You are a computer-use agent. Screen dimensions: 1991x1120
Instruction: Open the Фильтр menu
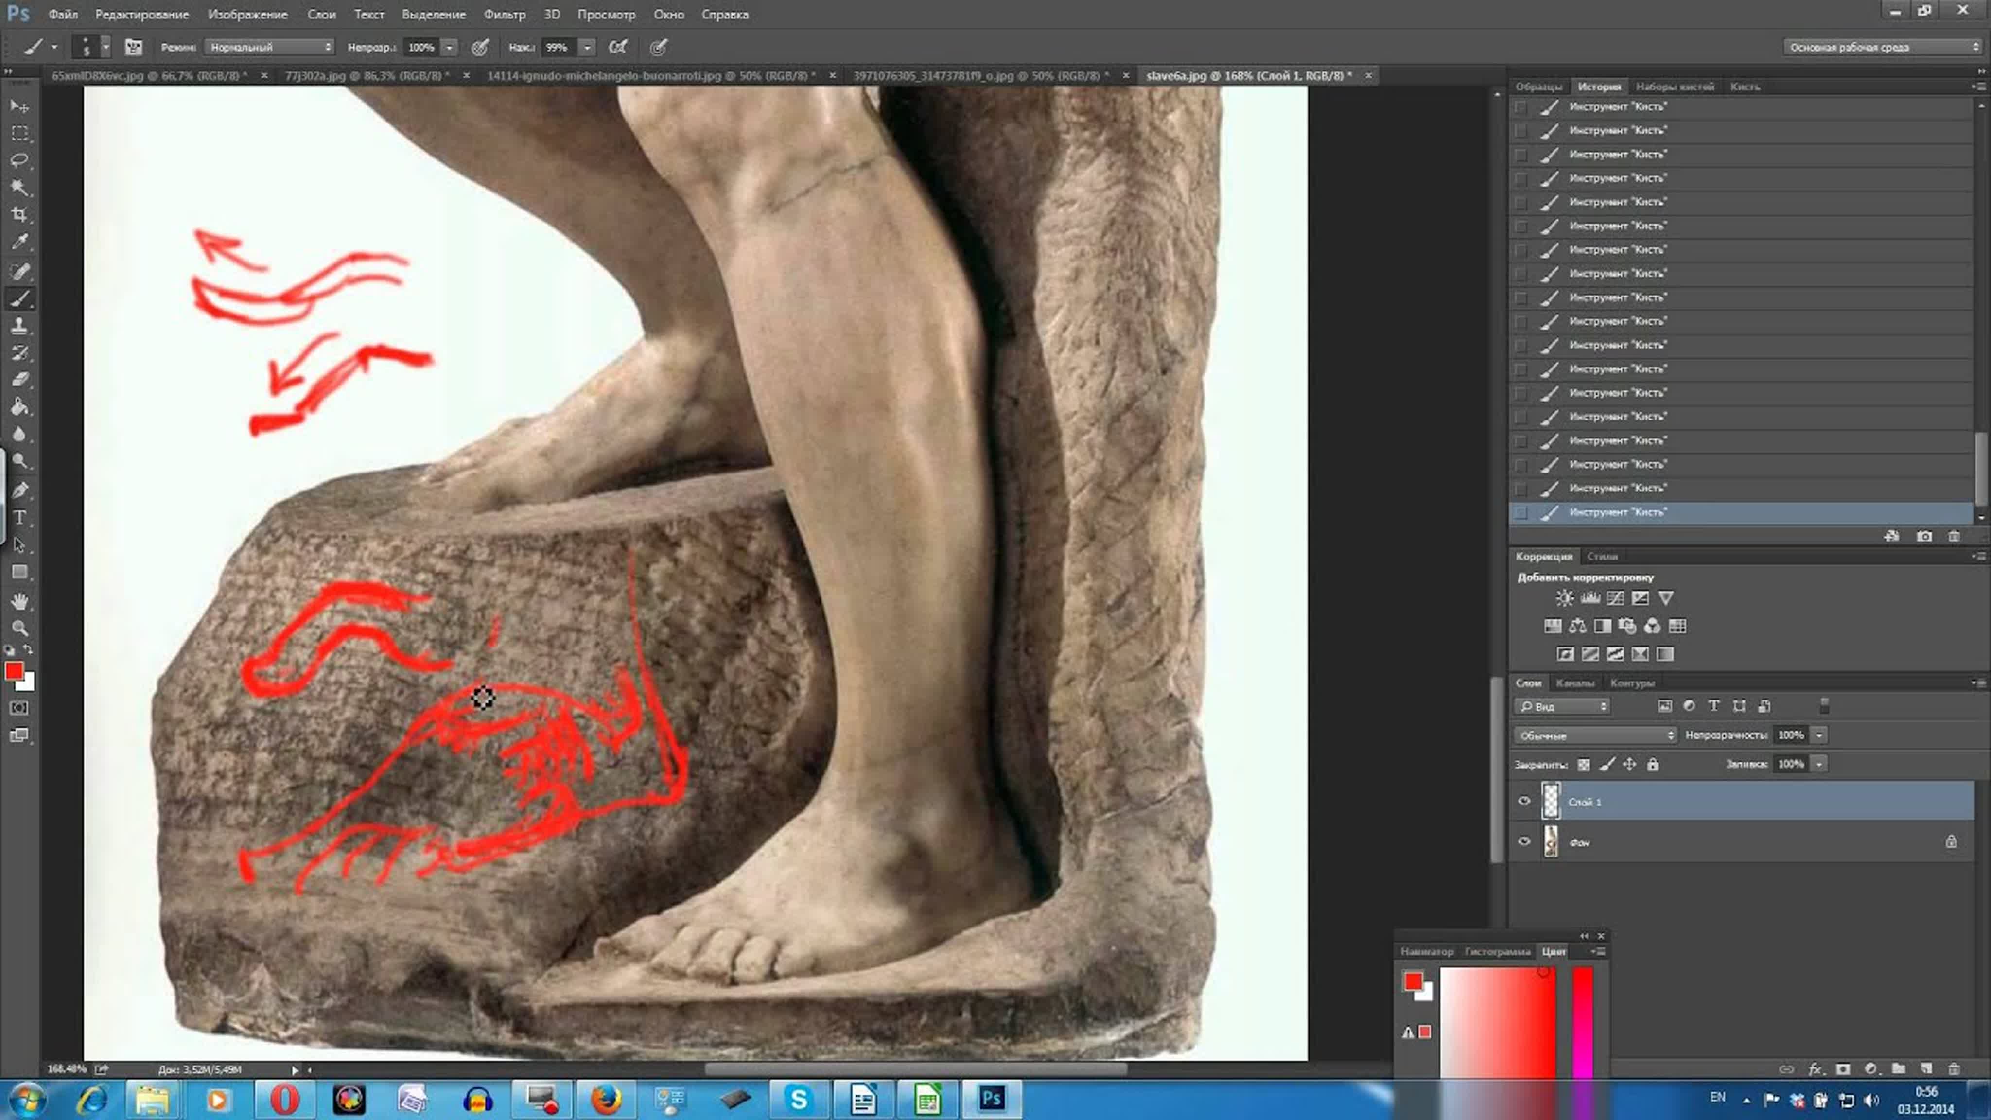[x=504, y=14]
